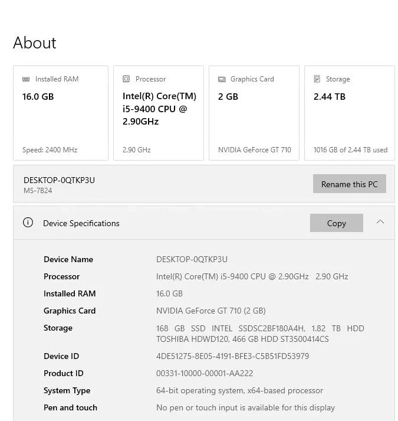Select the Product ID value 00331-10000-00001-AA222
The height and width of the screenshot is (421, 398).
click(x=205, y=373)
